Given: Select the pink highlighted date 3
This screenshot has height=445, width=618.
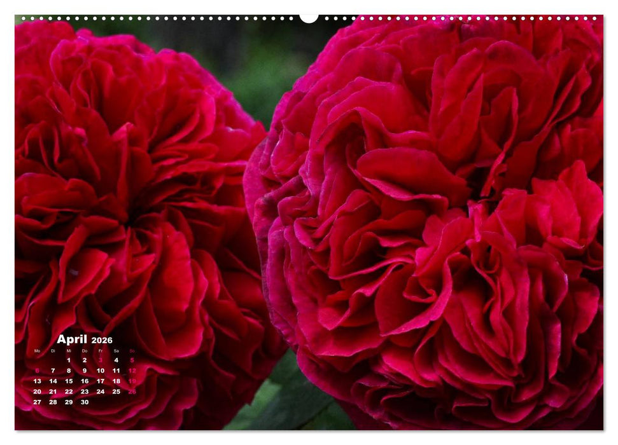Looking at the screenshot, I should click(101, 360).
